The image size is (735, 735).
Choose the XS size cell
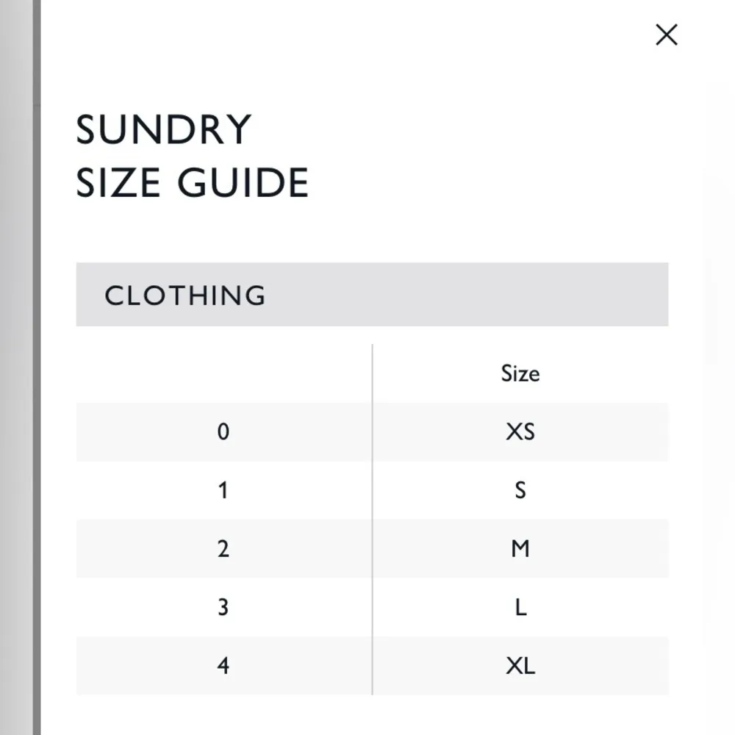click(x=520, y=431)
